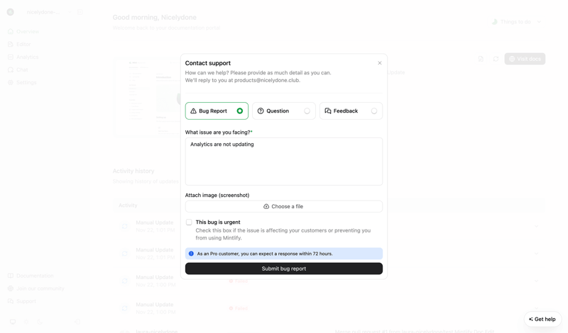Click the Activity history heading
Viewport: 568px width, 333px height.
click(133, 171)
